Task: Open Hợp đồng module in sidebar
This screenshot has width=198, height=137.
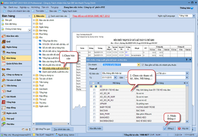Action: tap(16, 108)
